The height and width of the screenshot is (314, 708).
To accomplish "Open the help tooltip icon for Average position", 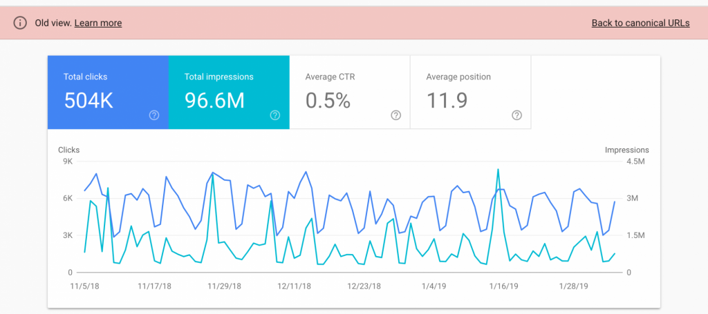I will coord(516,115).
